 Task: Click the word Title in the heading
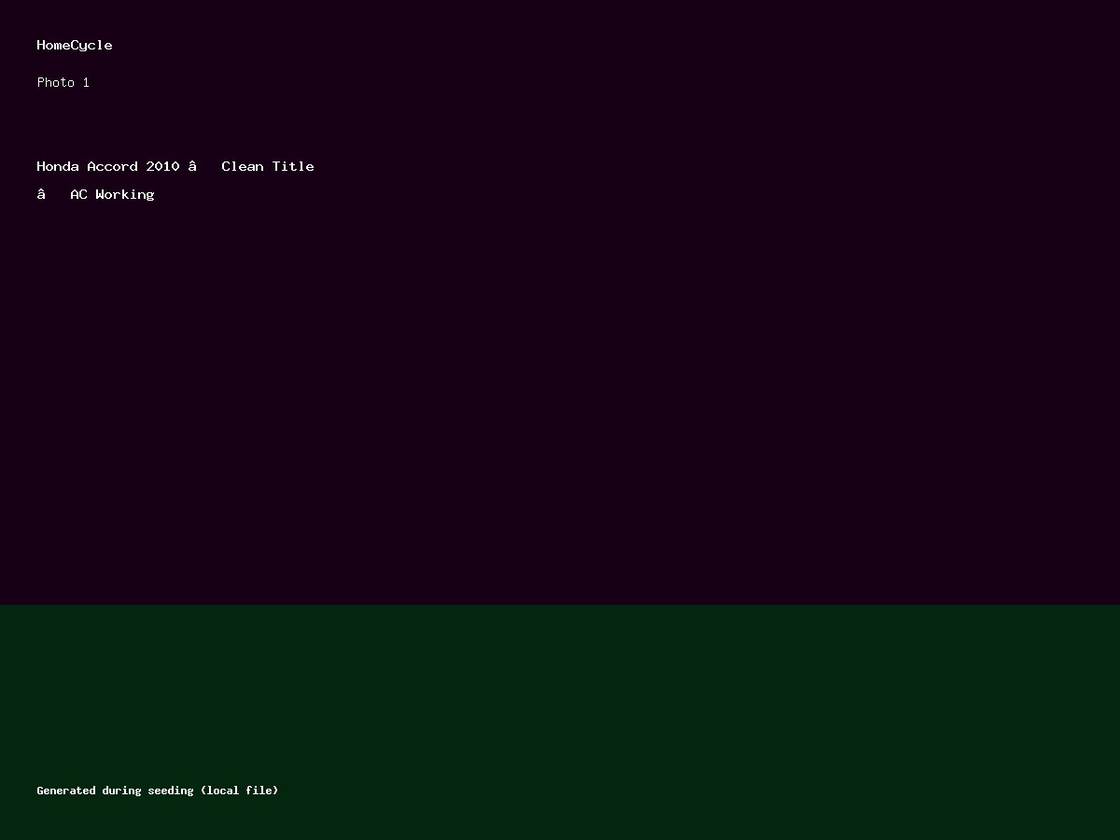coord(293,166)
